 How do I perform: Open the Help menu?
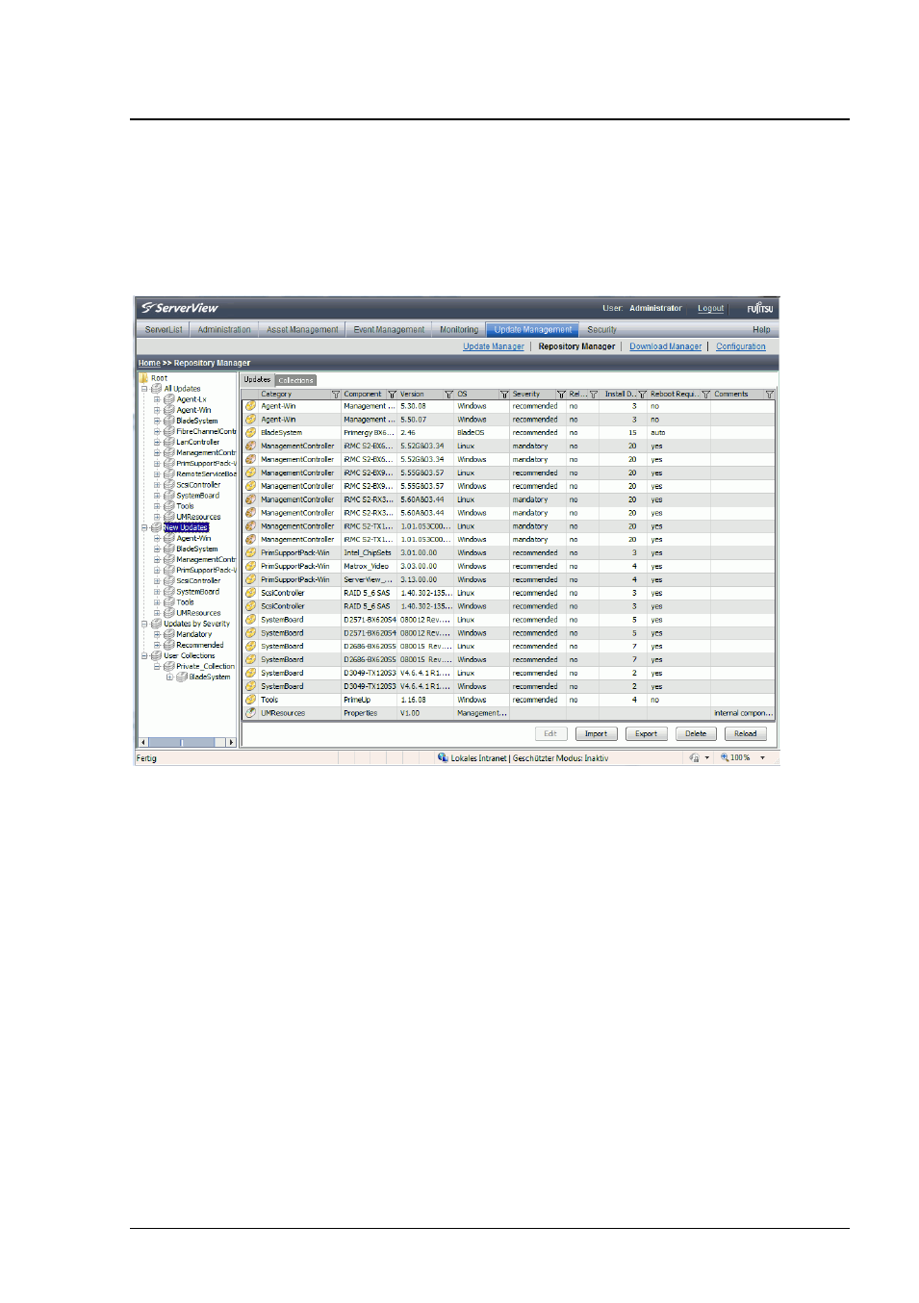[x=761, y=330]
